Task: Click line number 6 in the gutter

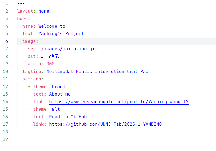Action: [x=7, y=41]
